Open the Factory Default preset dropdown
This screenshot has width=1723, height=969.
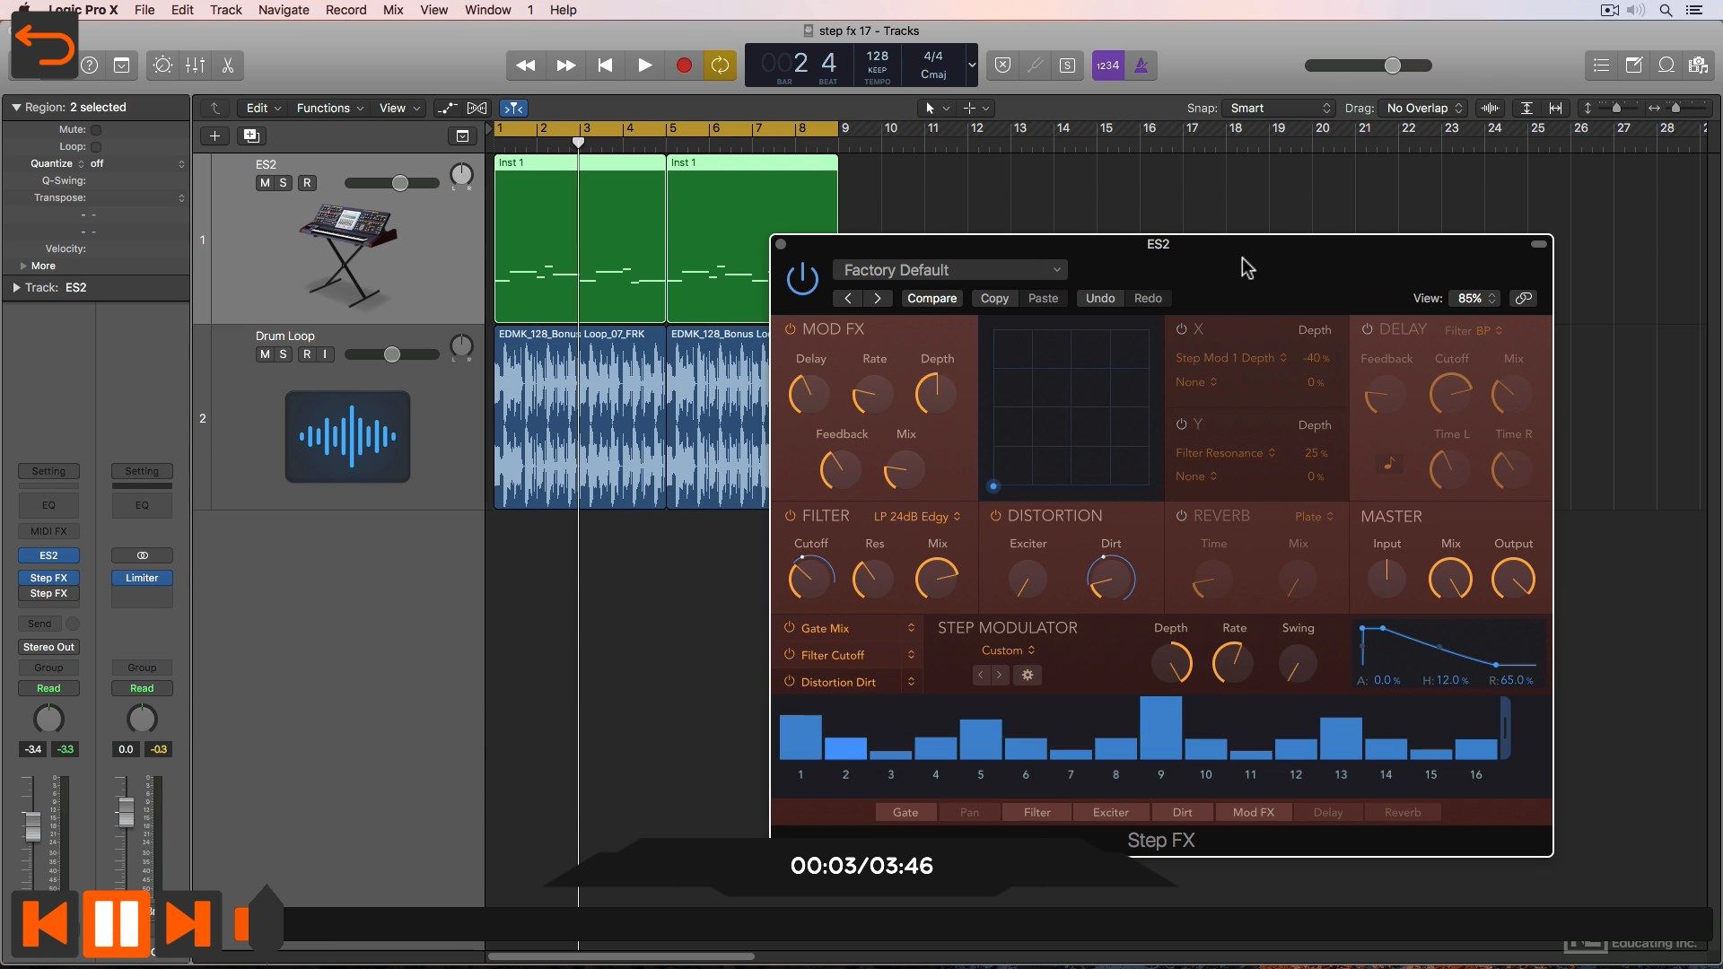click(950, 270)
